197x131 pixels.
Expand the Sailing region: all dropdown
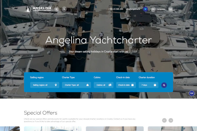tap(45, 85)
